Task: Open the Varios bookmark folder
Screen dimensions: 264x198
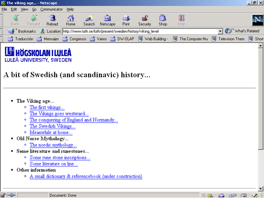Action: point(98,39)
